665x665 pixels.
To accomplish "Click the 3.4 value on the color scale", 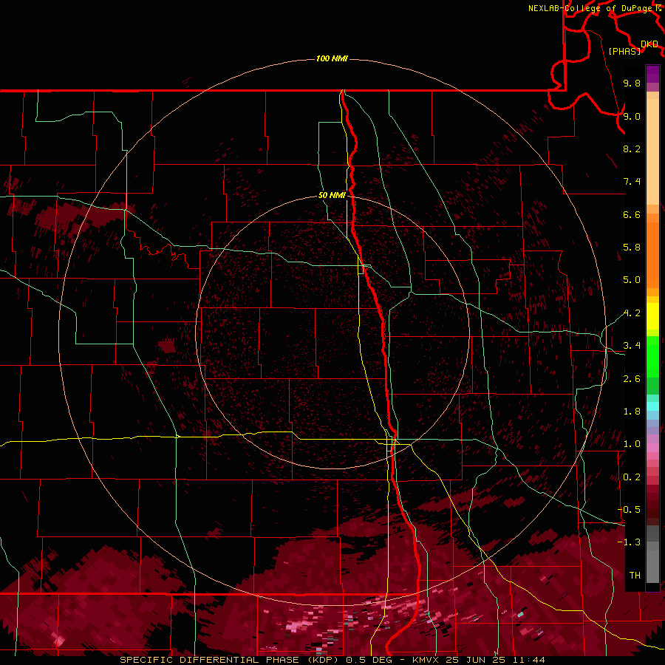I will click(x=632, y=346).
